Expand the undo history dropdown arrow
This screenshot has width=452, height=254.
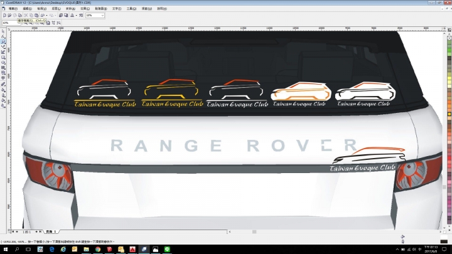46,15
